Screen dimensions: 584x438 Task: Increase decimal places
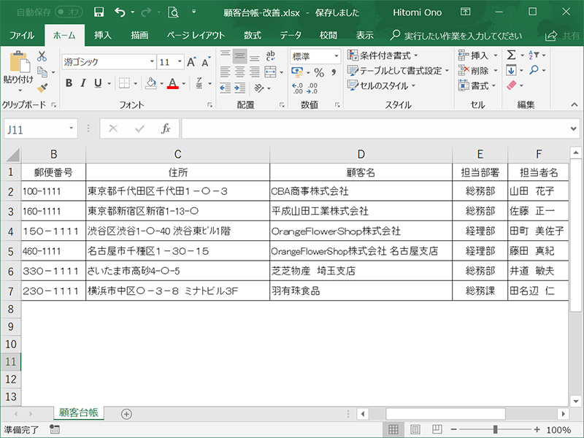pos(298,88)
